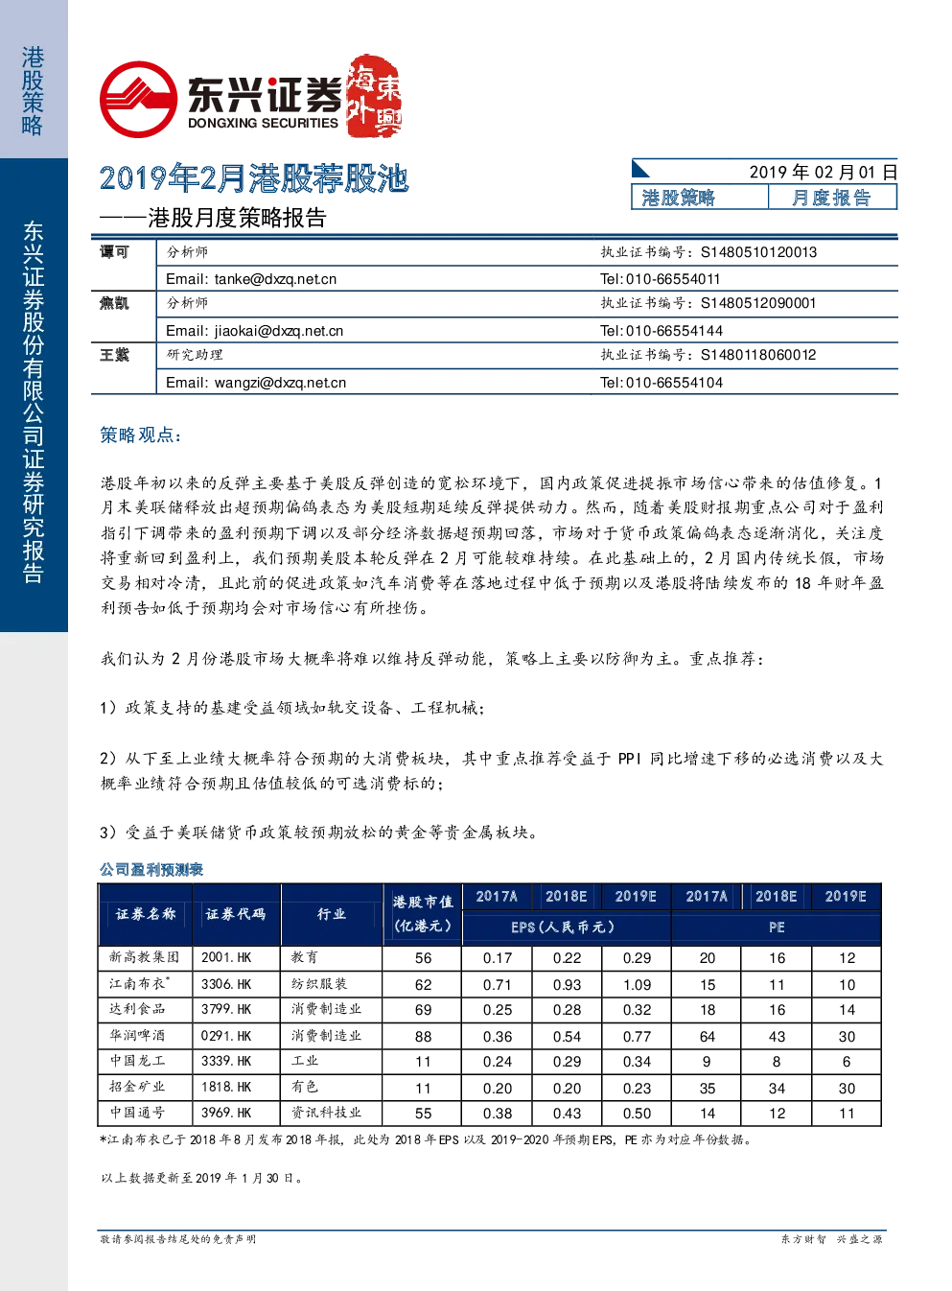Screen dimensions: 952x1291
Task: Click license number S1480512090001
Action: (x=758, y=303)
